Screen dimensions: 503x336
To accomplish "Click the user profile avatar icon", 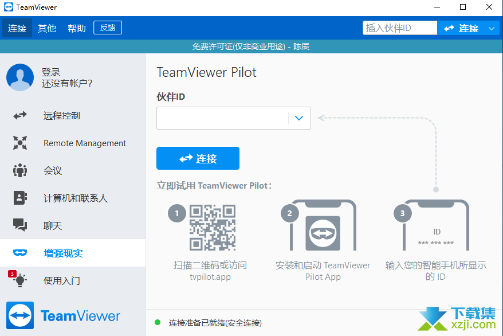I will [x=20, y=77].
